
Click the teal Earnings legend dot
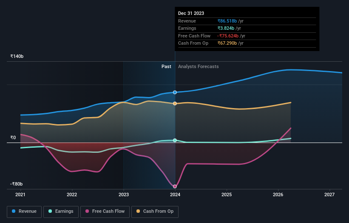(x=50, y=211)
